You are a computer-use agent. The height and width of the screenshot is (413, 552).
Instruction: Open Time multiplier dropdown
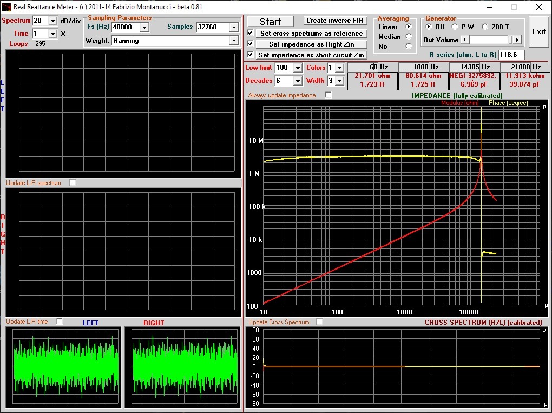click(x=52, y=34)
